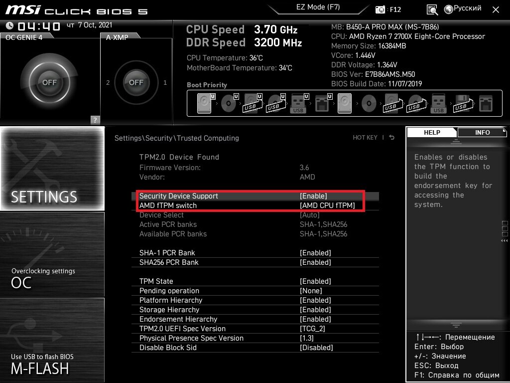Click the Active PCR banks row
The height and width of the screenshot is (383, 510).
255,224
